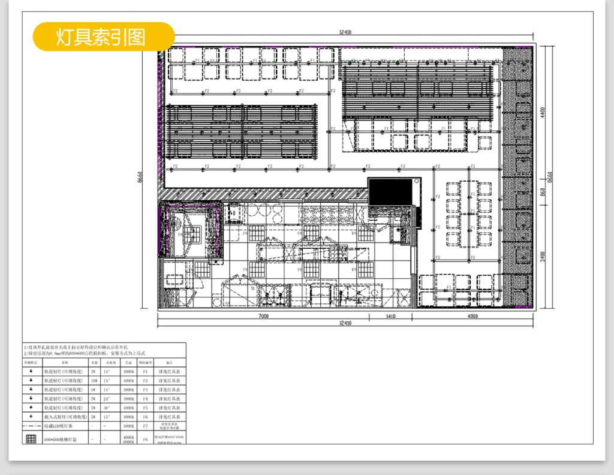Click the F1 track spotlight legend symbol

pos(31,371)
